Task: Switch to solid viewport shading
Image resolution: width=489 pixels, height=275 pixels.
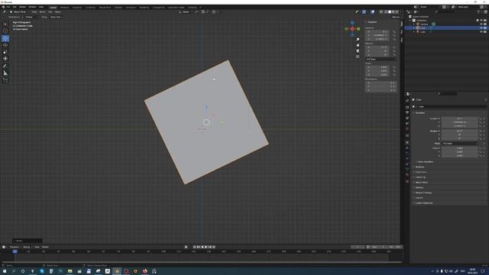Action: [x=390, y=12]
